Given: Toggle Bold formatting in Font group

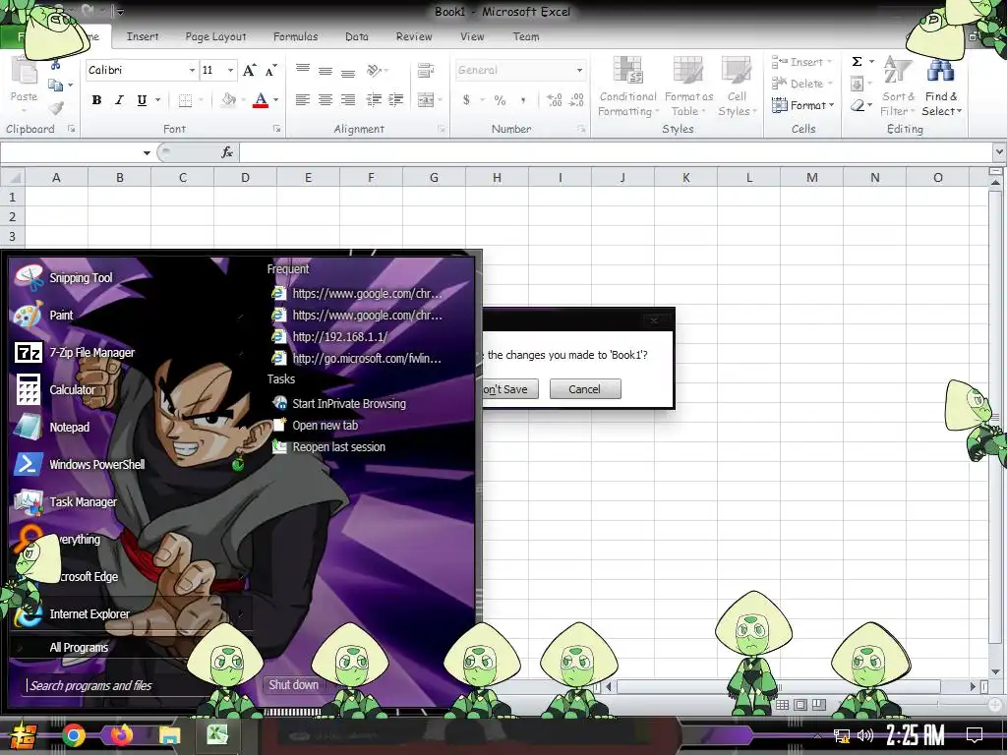Looking at the screenshot, I should pyautogui.click(x=96, y=100).
